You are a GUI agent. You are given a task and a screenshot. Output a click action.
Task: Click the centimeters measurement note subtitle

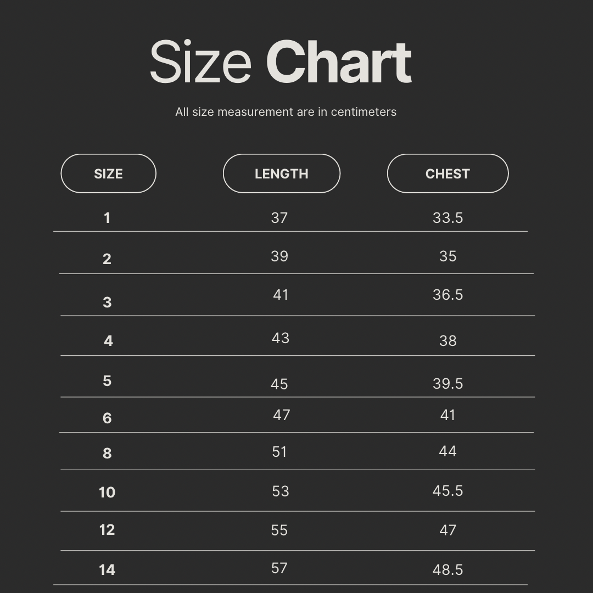286,112
